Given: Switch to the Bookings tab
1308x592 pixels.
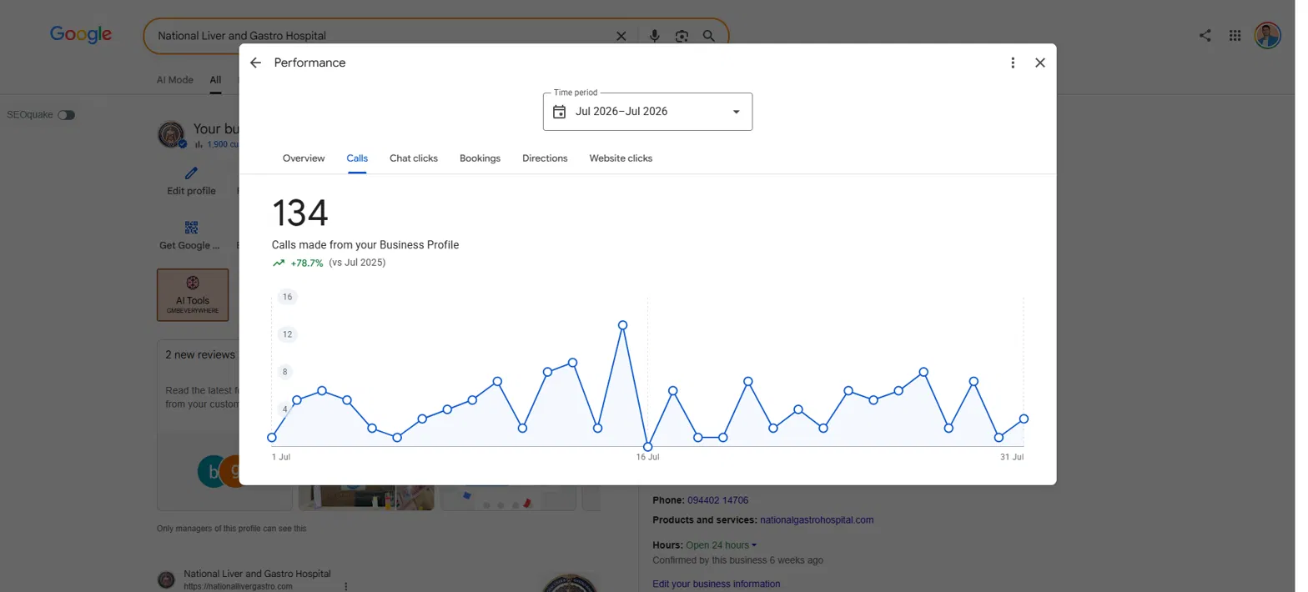Looking at the screenshot, I should pos(480,158).
